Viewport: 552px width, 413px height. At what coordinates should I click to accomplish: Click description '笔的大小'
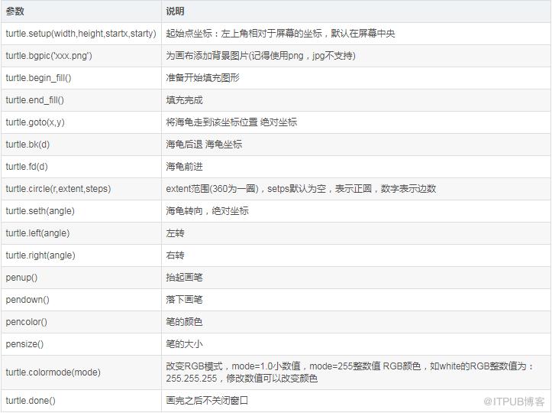184,345
